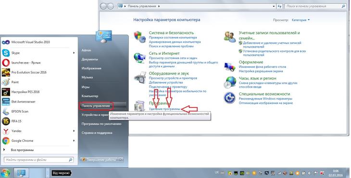Open the EPSON Scan icon
The image size is (351, 178).
pyautogui.click(x=6, y=111)
